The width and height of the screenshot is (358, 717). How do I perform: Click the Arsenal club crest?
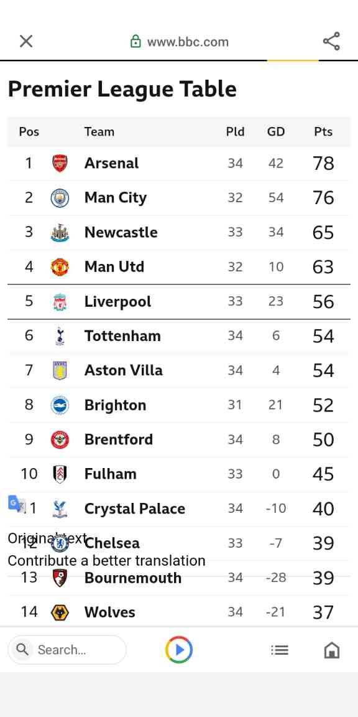pos(60,163)
